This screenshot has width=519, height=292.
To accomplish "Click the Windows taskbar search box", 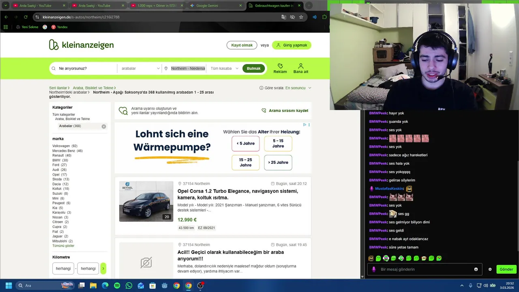I will (46, 286).
